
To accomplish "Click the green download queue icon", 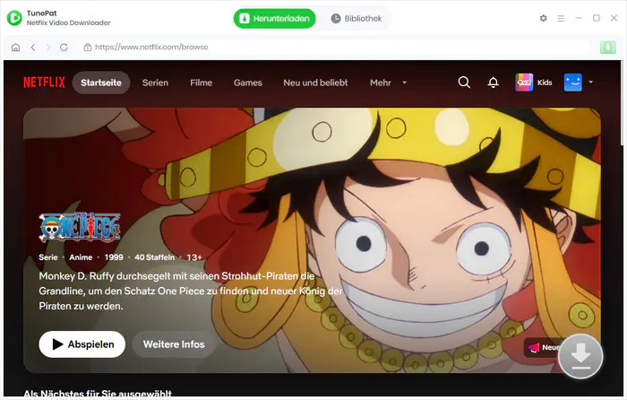I will (608, 48).
